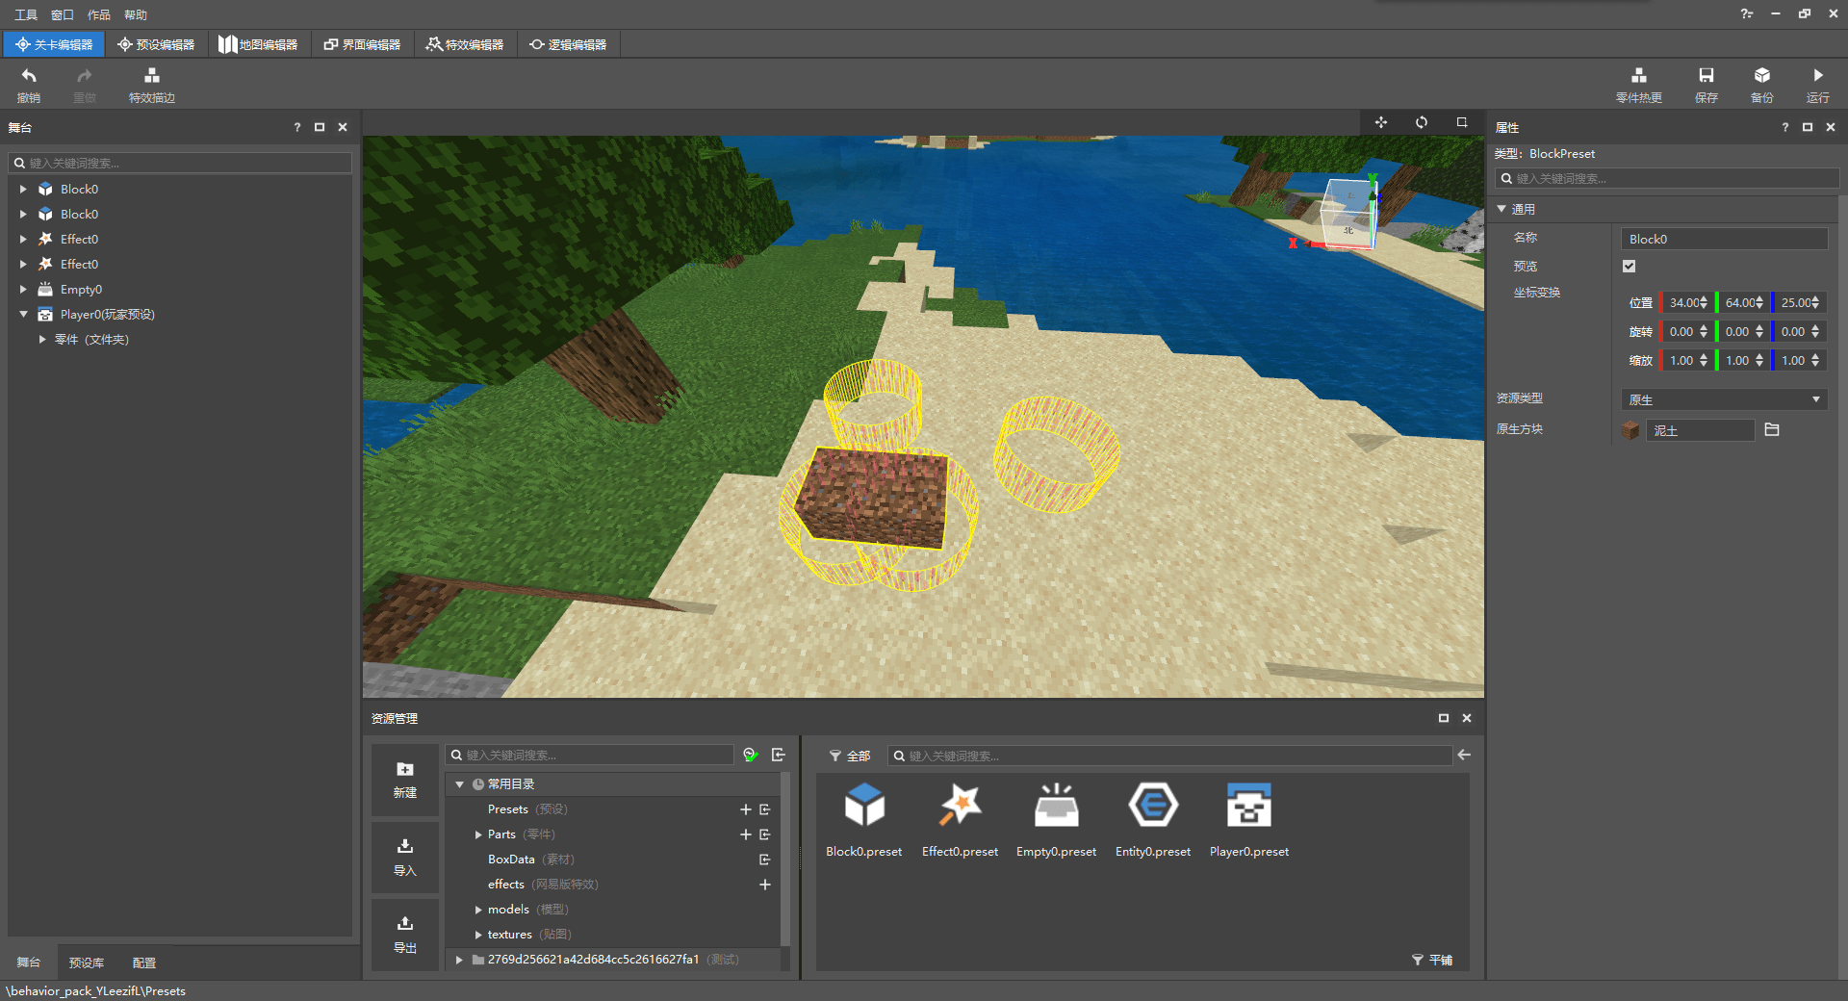The image size is (1848, 1001).
Task: Expand the models (模型) folder
Action: (478, 910)
